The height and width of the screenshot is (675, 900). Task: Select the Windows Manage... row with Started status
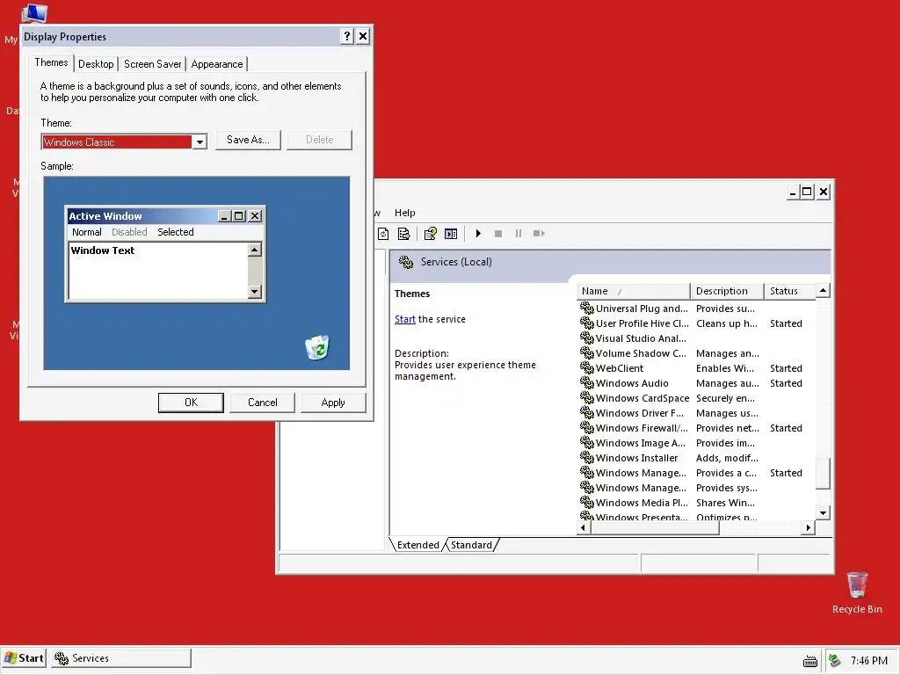(x=696, y=473)
